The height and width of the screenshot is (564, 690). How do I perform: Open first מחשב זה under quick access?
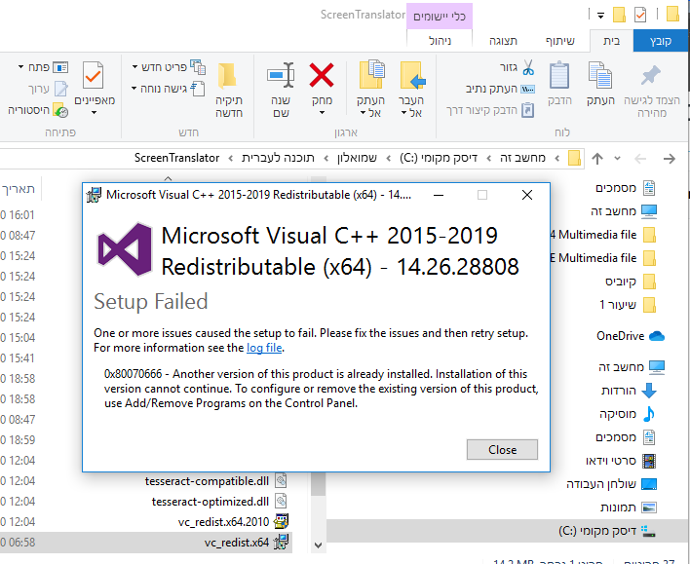[623, 211]
